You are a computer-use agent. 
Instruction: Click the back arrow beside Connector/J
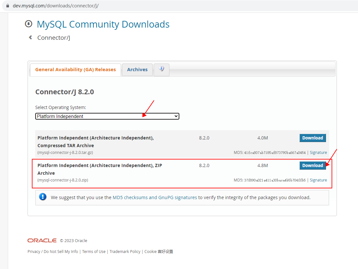(30, 38)
